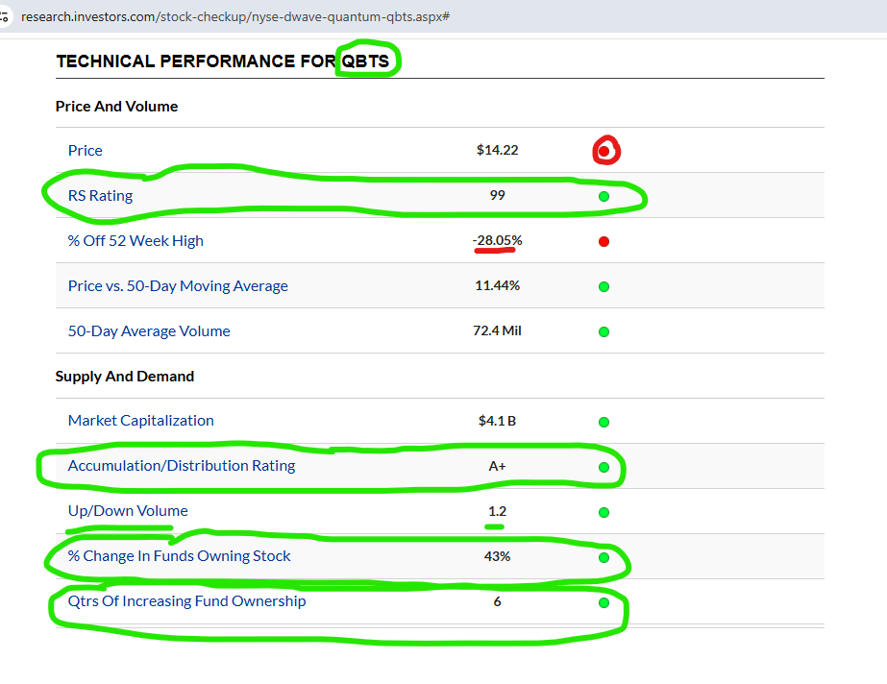The width and height of the screenshot is (887, 684).
Task: Click the green dot next to RS Rating
Action: [604, 196]
